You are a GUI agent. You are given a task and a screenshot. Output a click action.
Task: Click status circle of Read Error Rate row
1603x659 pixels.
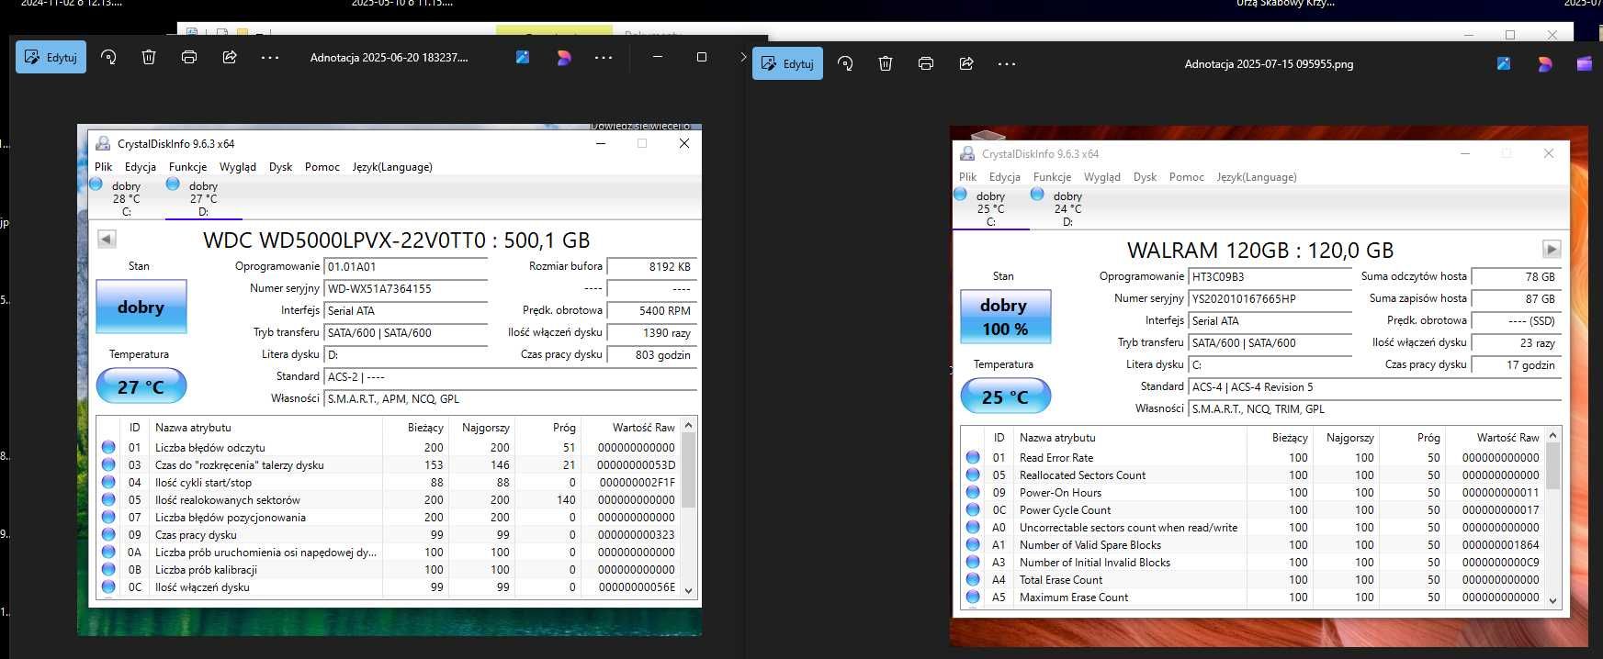pos(973,457)
